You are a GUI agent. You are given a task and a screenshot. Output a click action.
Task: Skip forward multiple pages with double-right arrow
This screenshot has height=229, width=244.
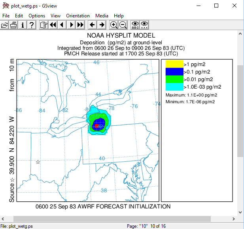pos(80,25)
